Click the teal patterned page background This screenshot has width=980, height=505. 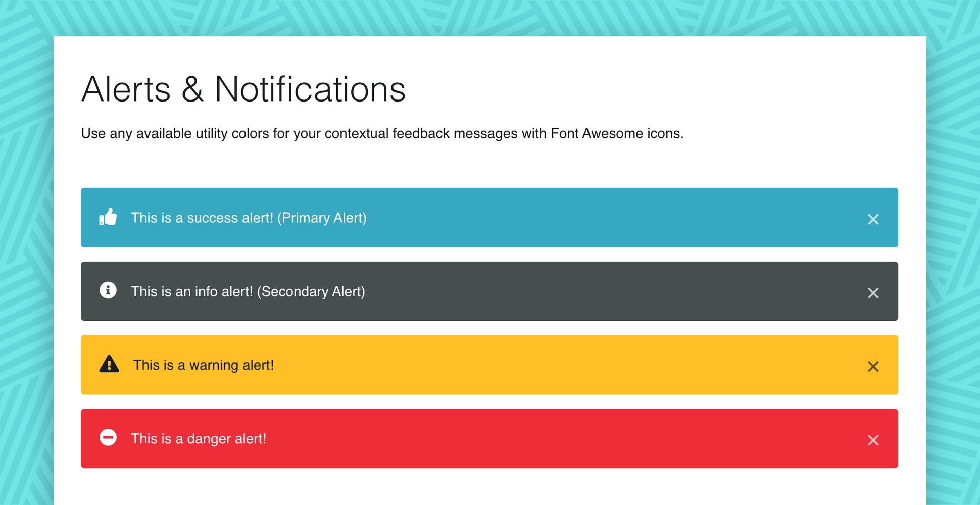pyautogui.click(x=26, y=252)
